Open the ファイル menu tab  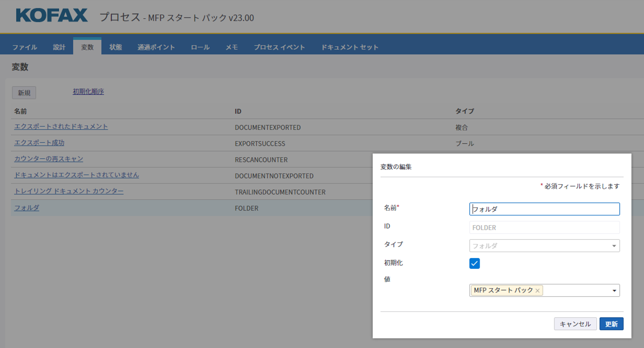click(25, 47)
